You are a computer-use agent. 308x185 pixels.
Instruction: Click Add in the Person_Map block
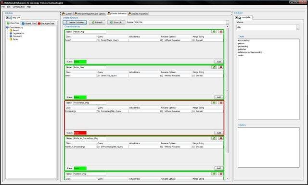coord(219,62)
